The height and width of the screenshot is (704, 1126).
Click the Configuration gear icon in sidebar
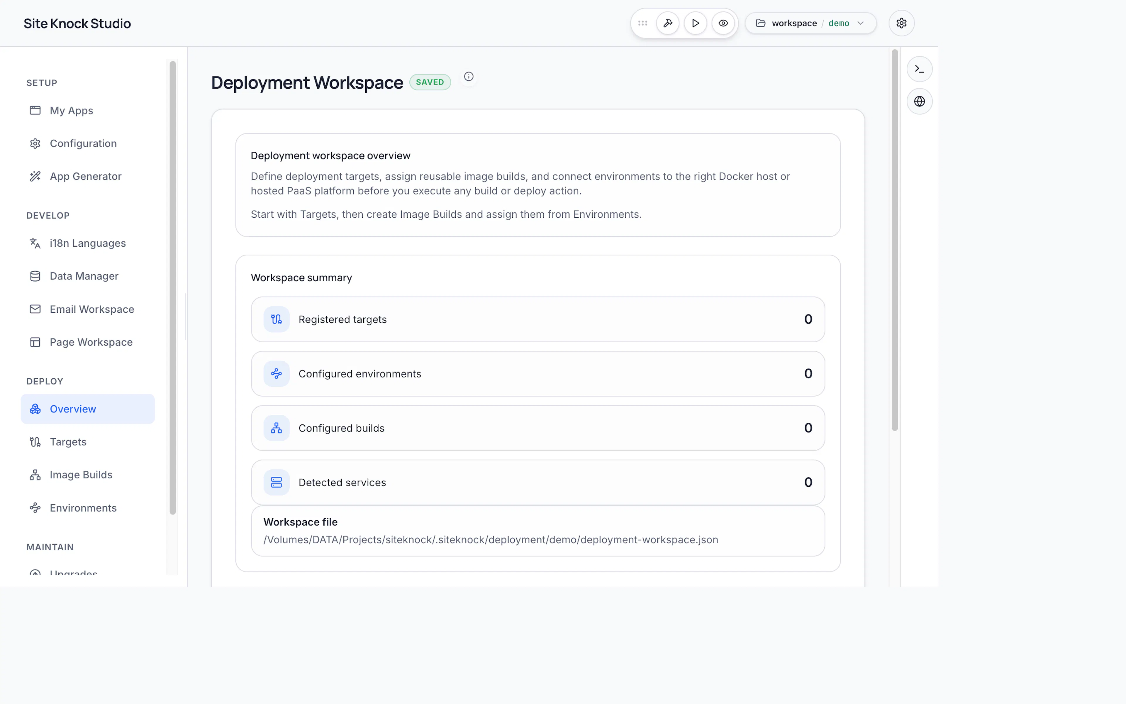point(35,143)
